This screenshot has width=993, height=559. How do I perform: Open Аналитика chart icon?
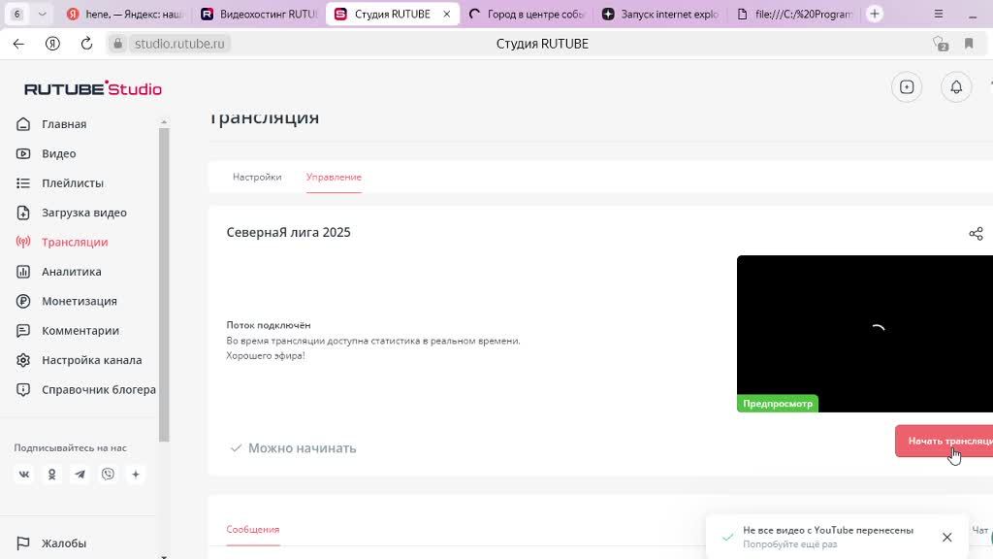[23, 272]
